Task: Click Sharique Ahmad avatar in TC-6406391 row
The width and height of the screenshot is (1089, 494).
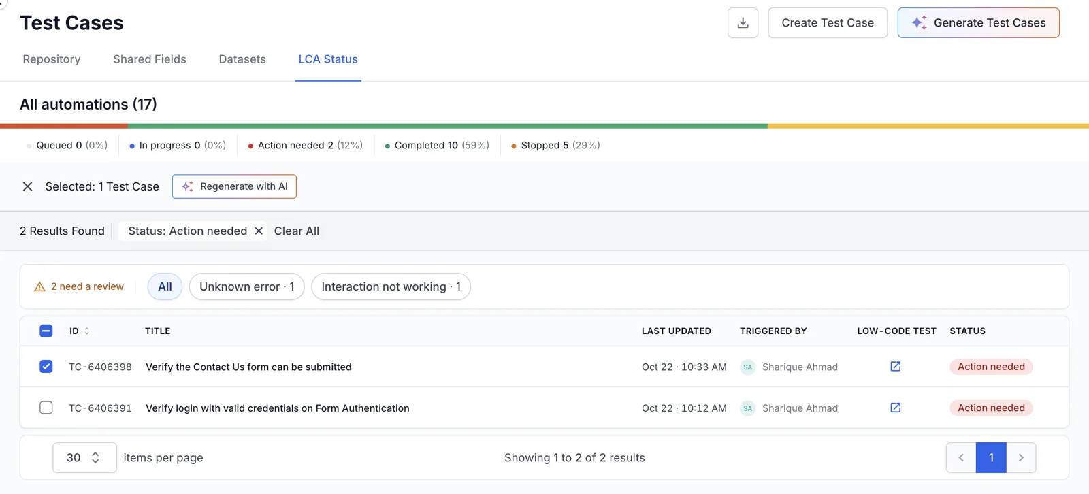Action: click(x=748, y=408)
